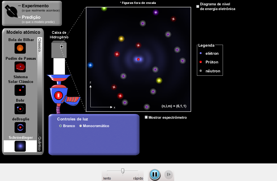
Task: Click the Experimento label
Action: click(x=35, y=6)
